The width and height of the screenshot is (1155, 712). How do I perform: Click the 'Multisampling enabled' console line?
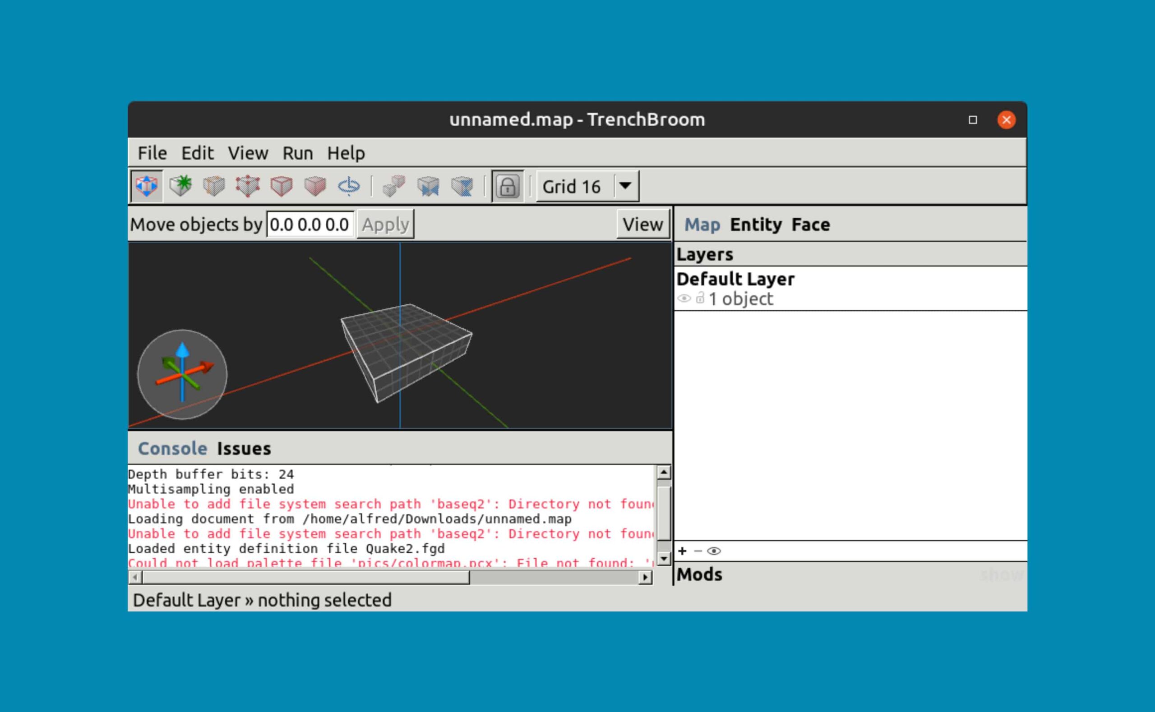211,489
